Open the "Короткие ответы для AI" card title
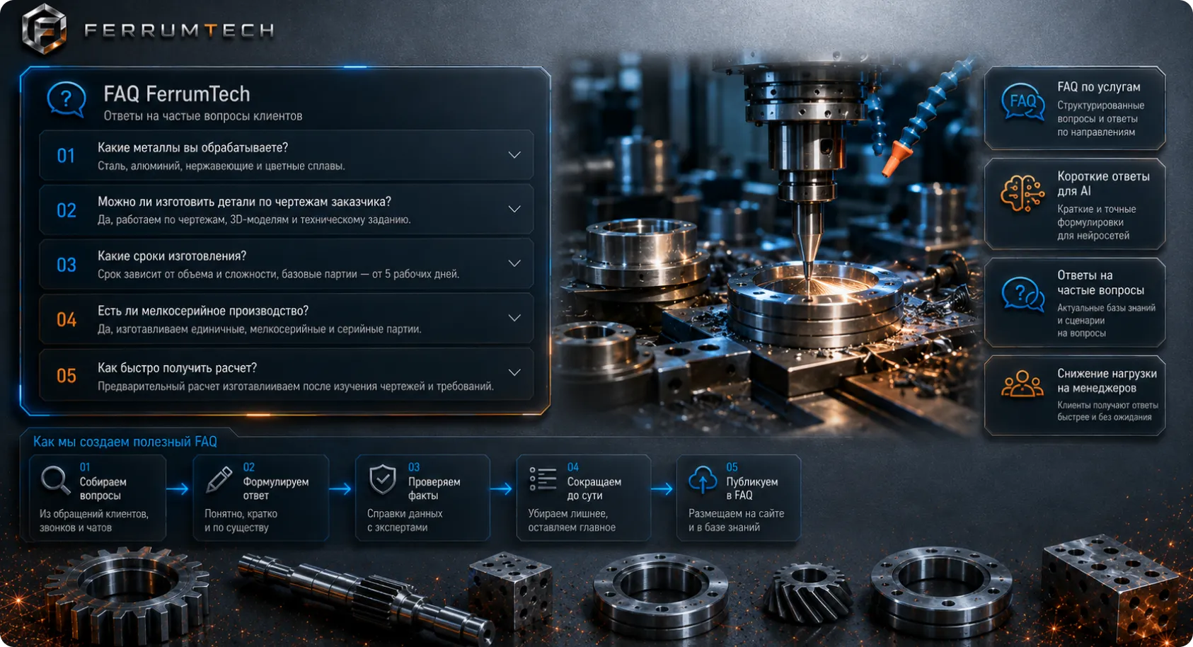 [1103, 183]
